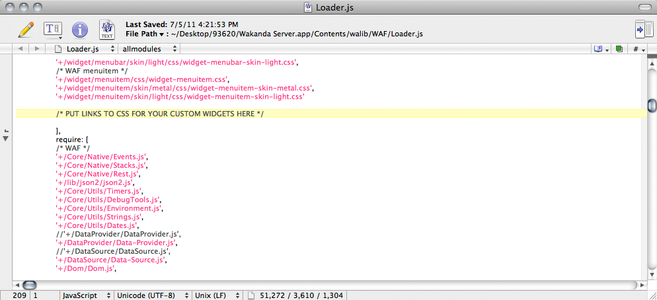This screenshot has width=657, height=300.
Task: Open the markers # popup menu
Action: tap(638, 49)
